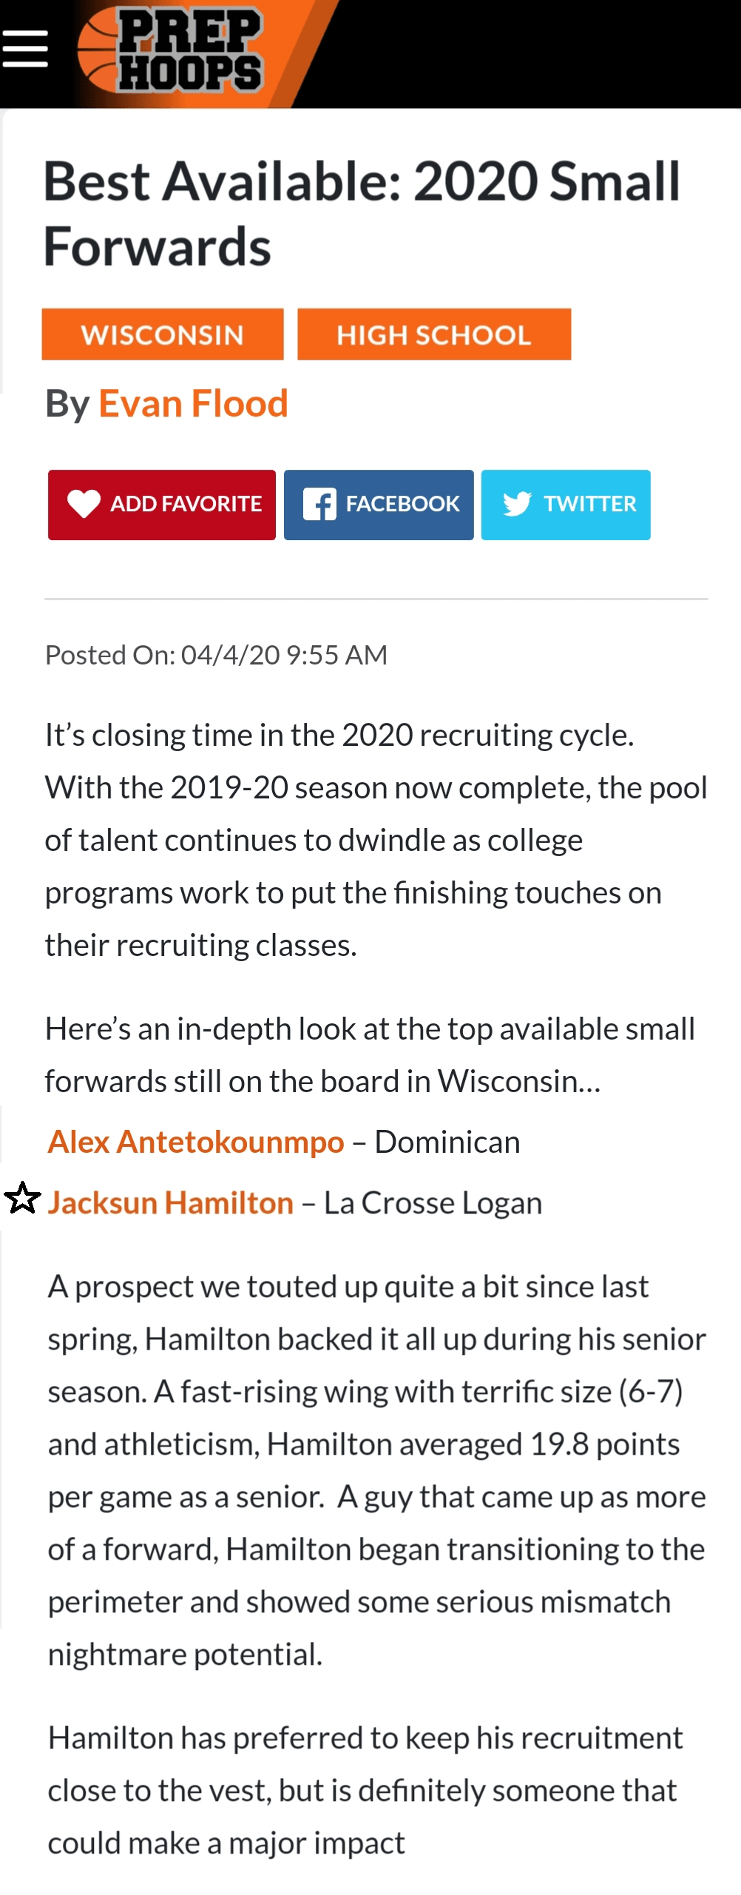741x1895 pixels.
Task: Open Jacksun Hamilton's player profile
Action: pyautogui.click(x=171, y=1202)
